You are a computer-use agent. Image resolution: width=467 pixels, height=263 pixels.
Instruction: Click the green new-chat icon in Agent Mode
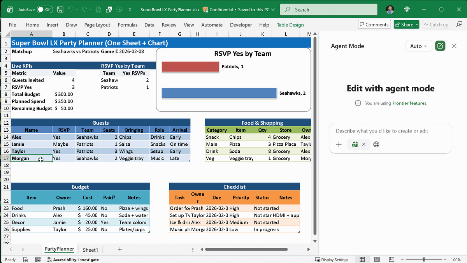440,46
